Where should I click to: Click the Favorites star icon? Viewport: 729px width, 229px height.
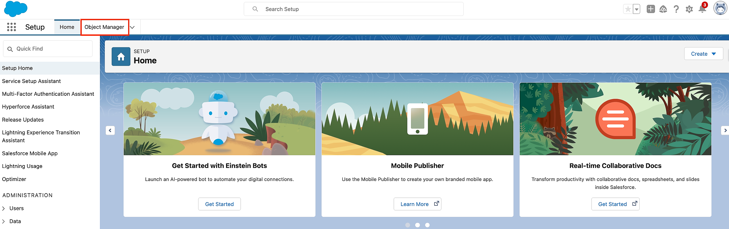(628, 9)
